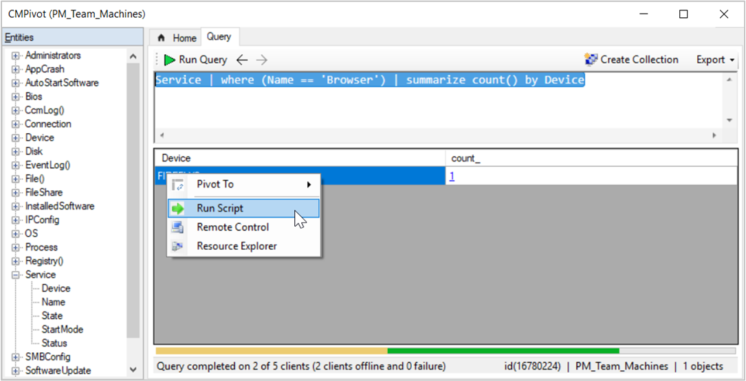
Task: Open Resource Explorer from context menu
Action: (243, 246)
